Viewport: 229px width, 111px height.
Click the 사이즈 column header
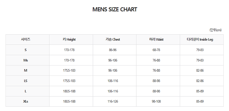26,39
